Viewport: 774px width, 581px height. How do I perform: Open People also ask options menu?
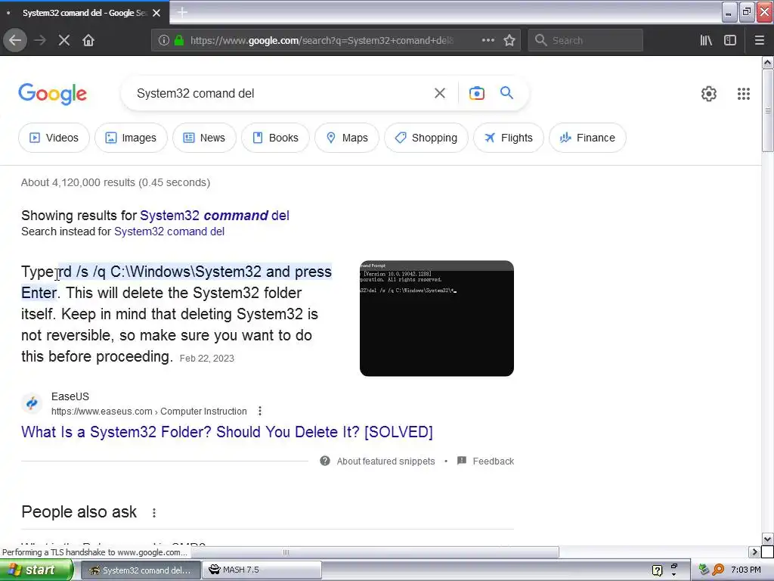[154, 513]
